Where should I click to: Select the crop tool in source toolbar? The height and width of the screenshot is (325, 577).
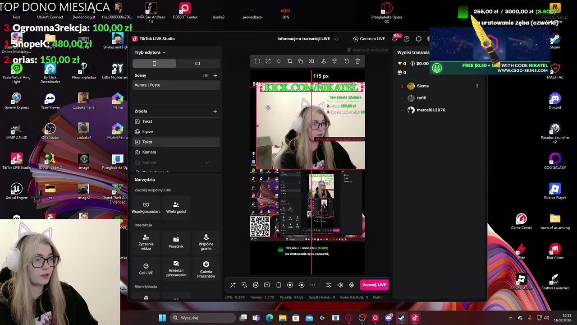(x=289, y=61)
